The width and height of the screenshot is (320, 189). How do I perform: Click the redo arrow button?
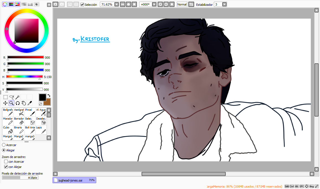pyautogui.click(x=62, y=4)
